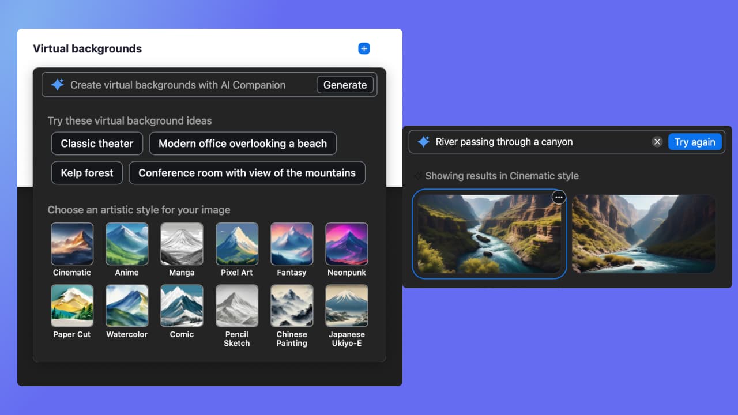
Task: Clear the canyon prompt with X icon
Action: click(657, 142)
